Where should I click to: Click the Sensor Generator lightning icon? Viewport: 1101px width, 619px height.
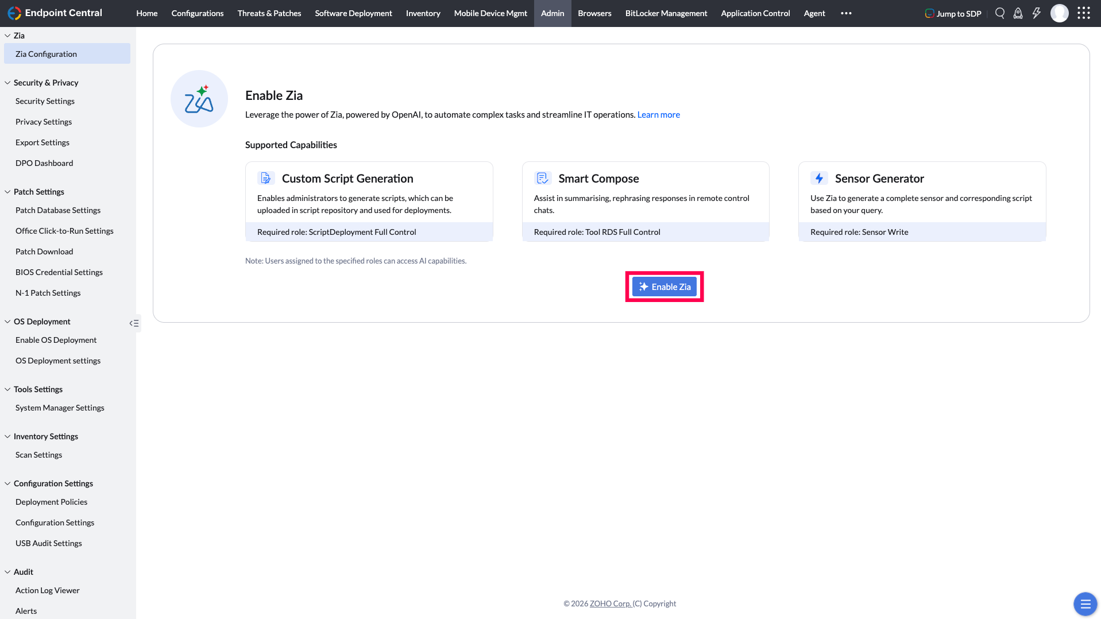tap(819, 178)
